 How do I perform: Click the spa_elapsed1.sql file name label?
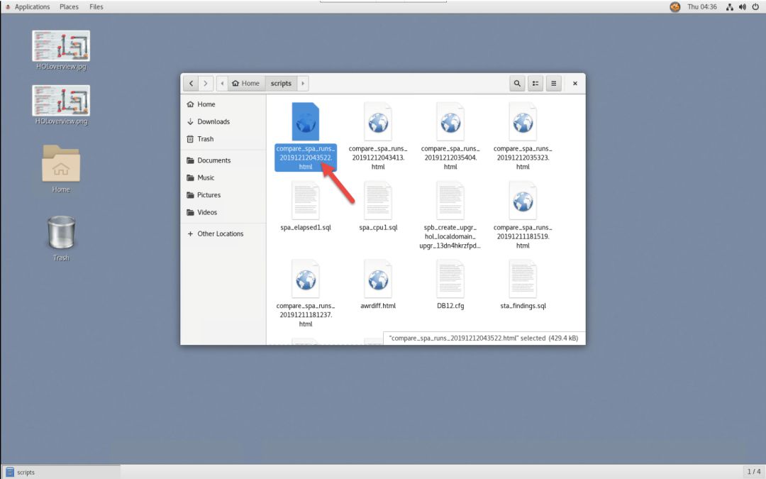click(305, 227)
